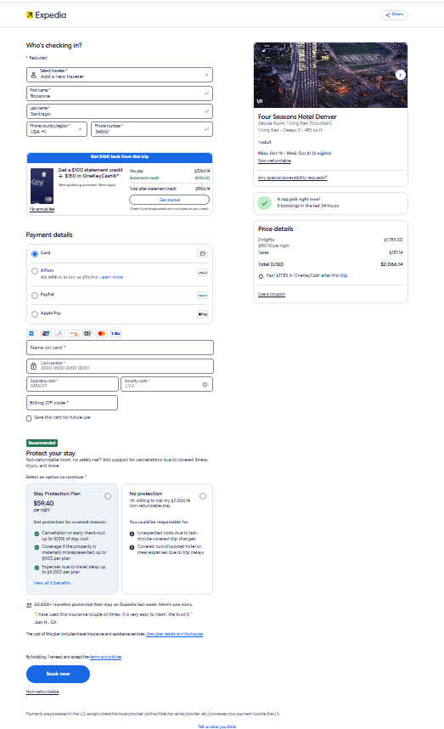444x729 pixels.
Task: Click Get started for statement credit
Action: click(170, 200)
